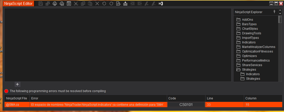Screen dimensions: 284x112
Task: Click the window properties toolbar icon
Action: [69, 4]
